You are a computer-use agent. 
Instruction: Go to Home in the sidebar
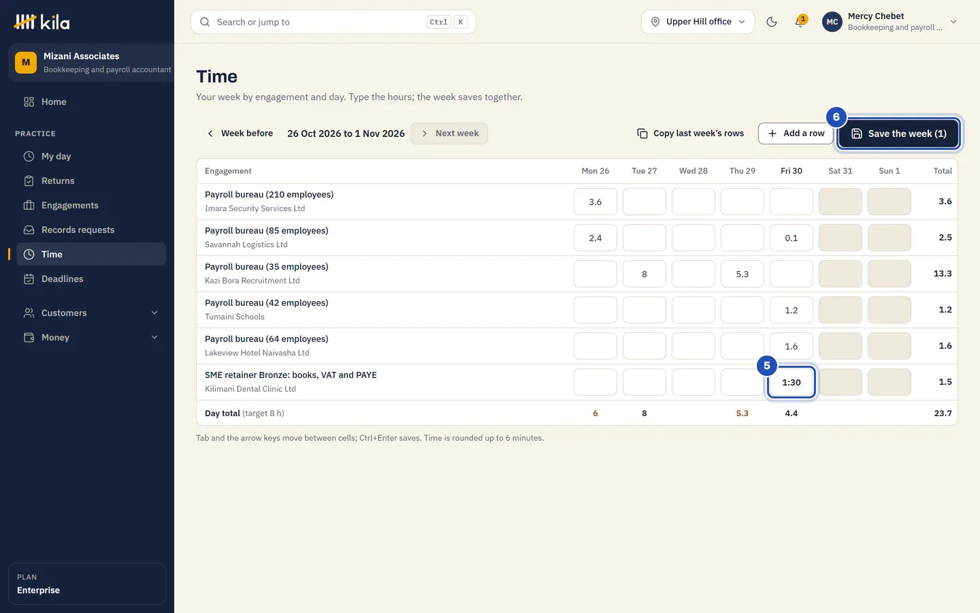tap(91, 101)
